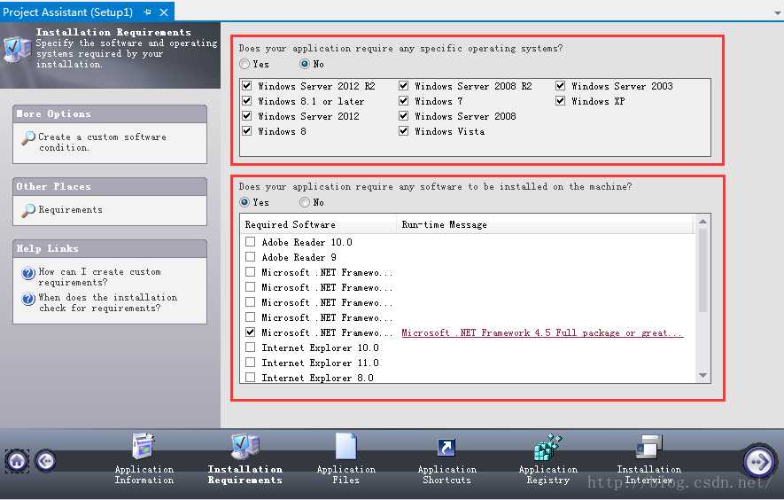Toggle the Windows 7 checkbox
Image resolution: width=784 pixels, height=500 pixels.
[403, 100]
